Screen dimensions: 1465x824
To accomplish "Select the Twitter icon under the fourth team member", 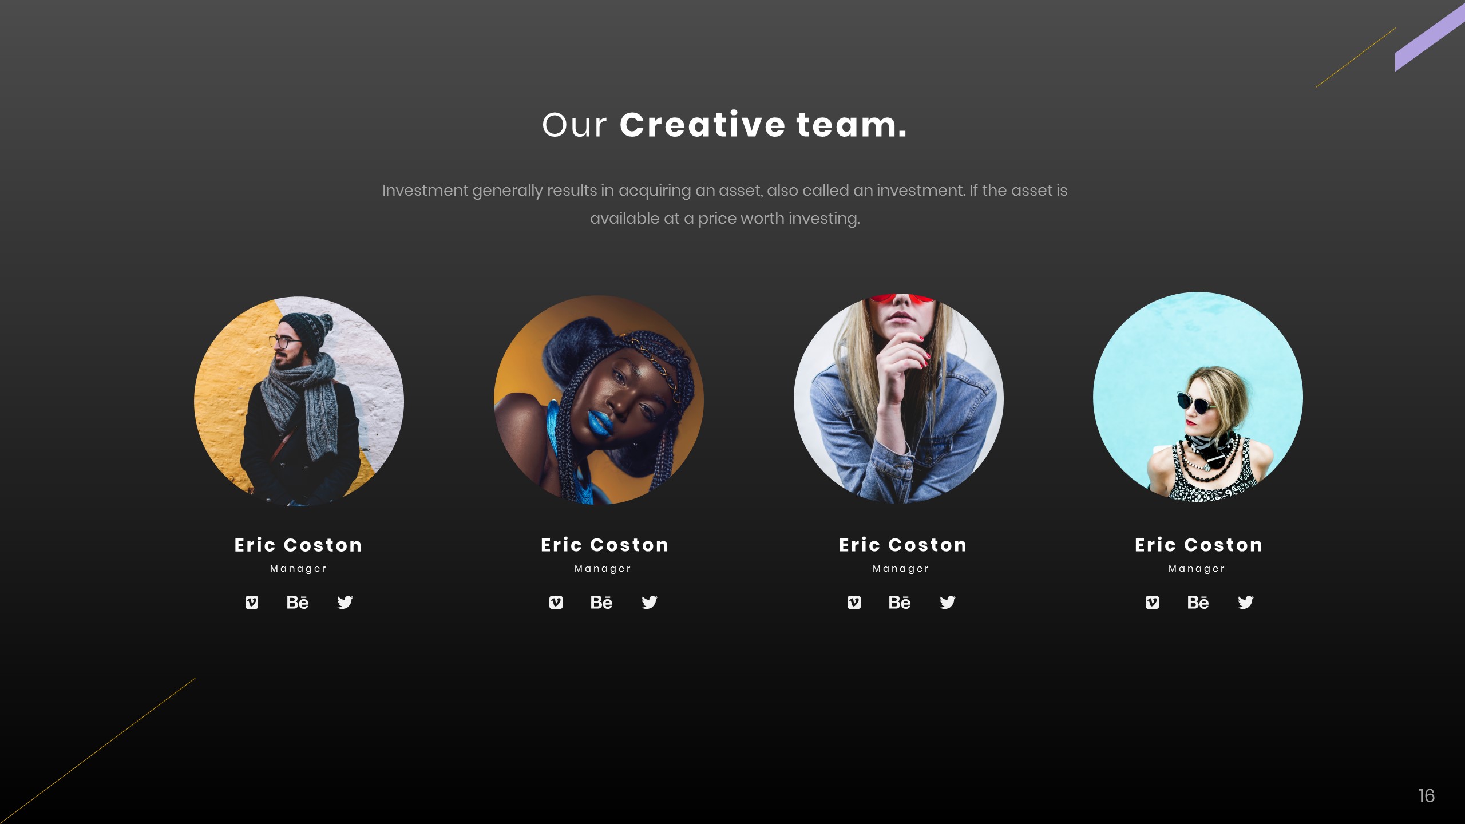I will pyautogui.click(x=1246, y=602).
